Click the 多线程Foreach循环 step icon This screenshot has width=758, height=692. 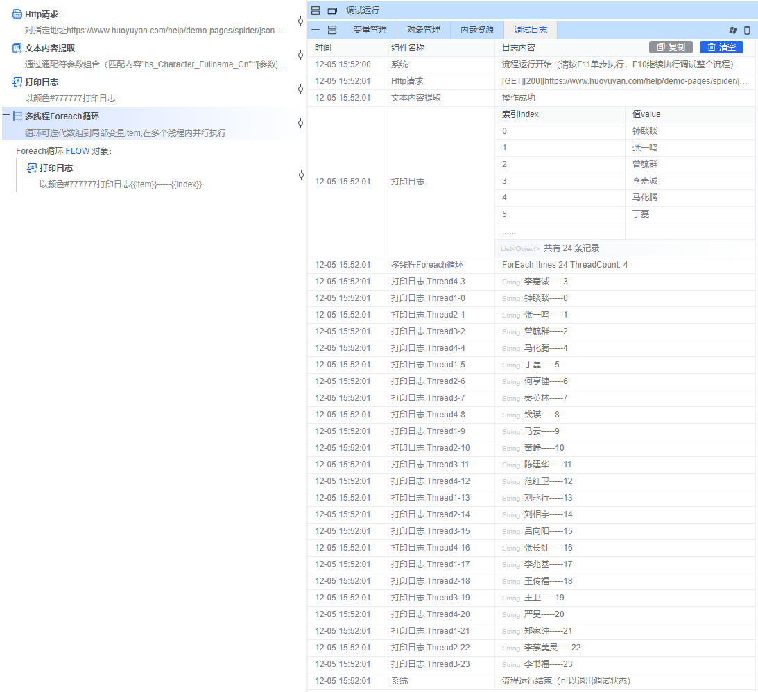point(17,116)
